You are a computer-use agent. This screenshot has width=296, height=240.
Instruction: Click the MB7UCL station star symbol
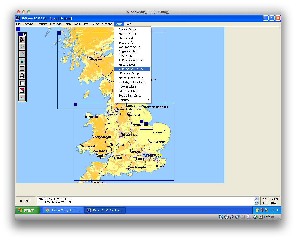(x=145, y=155)
